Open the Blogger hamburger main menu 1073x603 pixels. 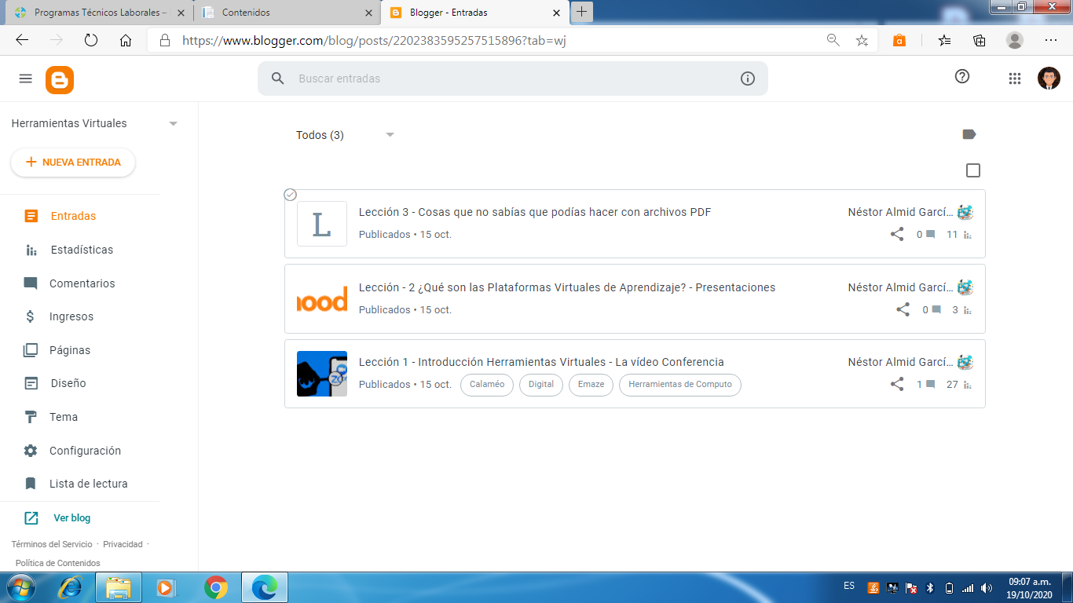click(x=25, y=79)
